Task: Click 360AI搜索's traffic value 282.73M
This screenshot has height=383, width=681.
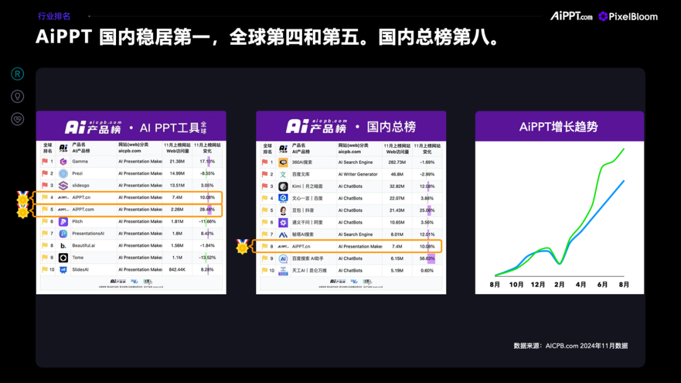Action: [x=397, y=163]
